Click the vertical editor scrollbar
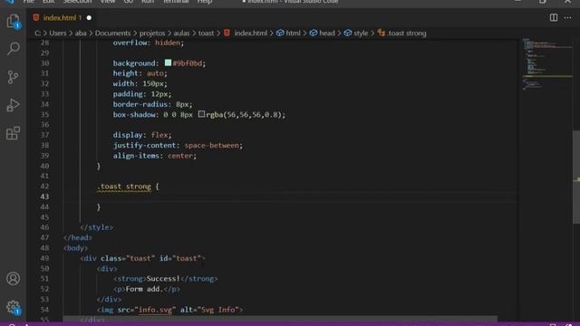 (x=576, y=177)
